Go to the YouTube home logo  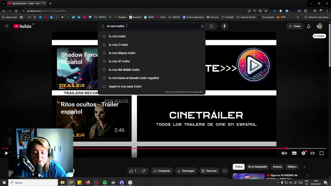pyautogui.click(x=22, y=26)
